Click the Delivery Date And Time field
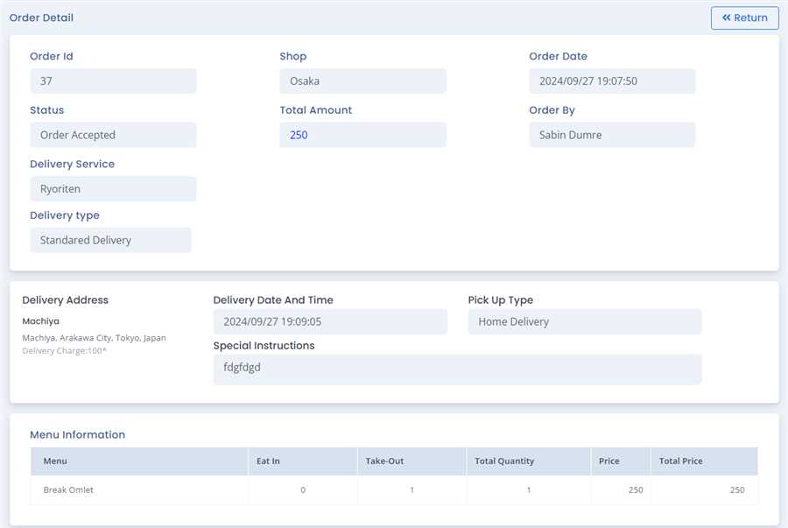The width and height of the screenshot is (788, 528). pos(330,321)
